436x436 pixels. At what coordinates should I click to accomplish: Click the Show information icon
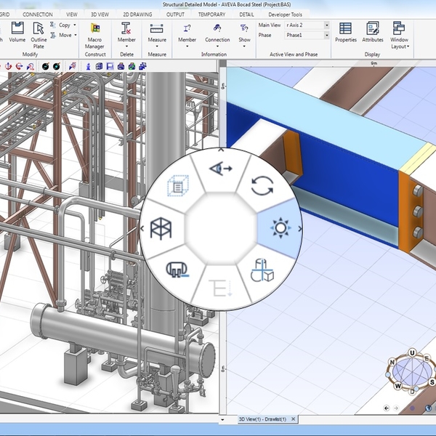(244, 28)
